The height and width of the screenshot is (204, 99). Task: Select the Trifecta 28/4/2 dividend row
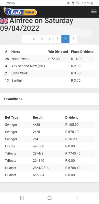(x=49, y=154)
